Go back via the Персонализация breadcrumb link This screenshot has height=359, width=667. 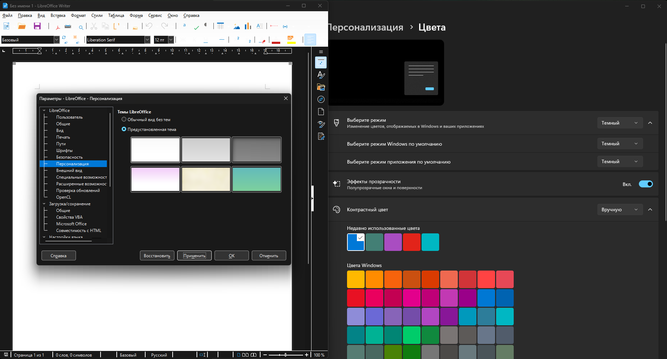pyautogui.click(x=366, y=27)
